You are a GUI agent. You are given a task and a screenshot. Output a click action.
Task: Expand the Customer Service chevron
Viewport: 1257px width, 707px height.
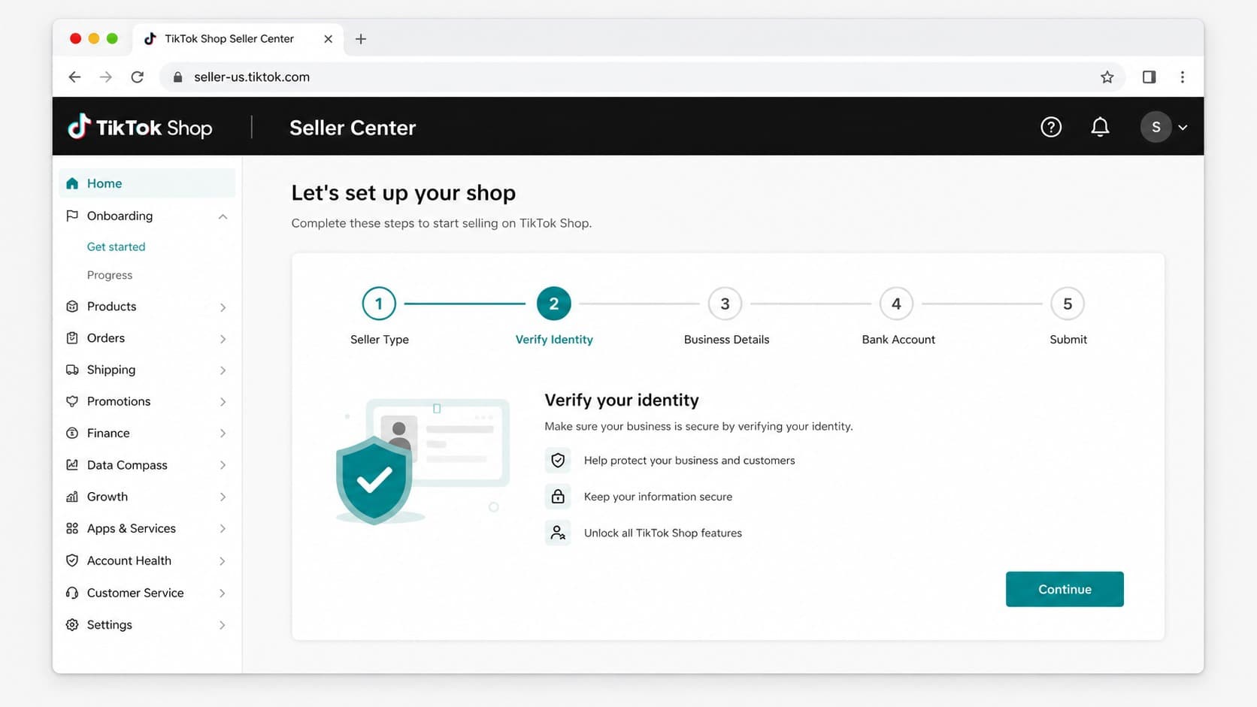pyautogui.click(x=223, y=594)
